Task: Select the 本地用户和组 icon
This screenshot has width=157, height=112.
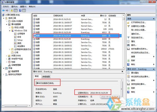Action: tap(9, 59)
